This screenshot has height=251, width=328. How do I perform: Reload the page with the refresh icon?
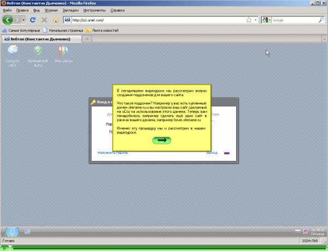pos(33,20)
